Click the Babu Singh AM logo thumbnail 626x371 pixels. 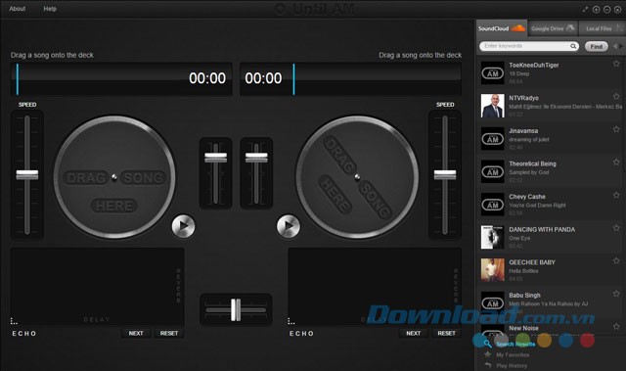[x=493, y=302]
